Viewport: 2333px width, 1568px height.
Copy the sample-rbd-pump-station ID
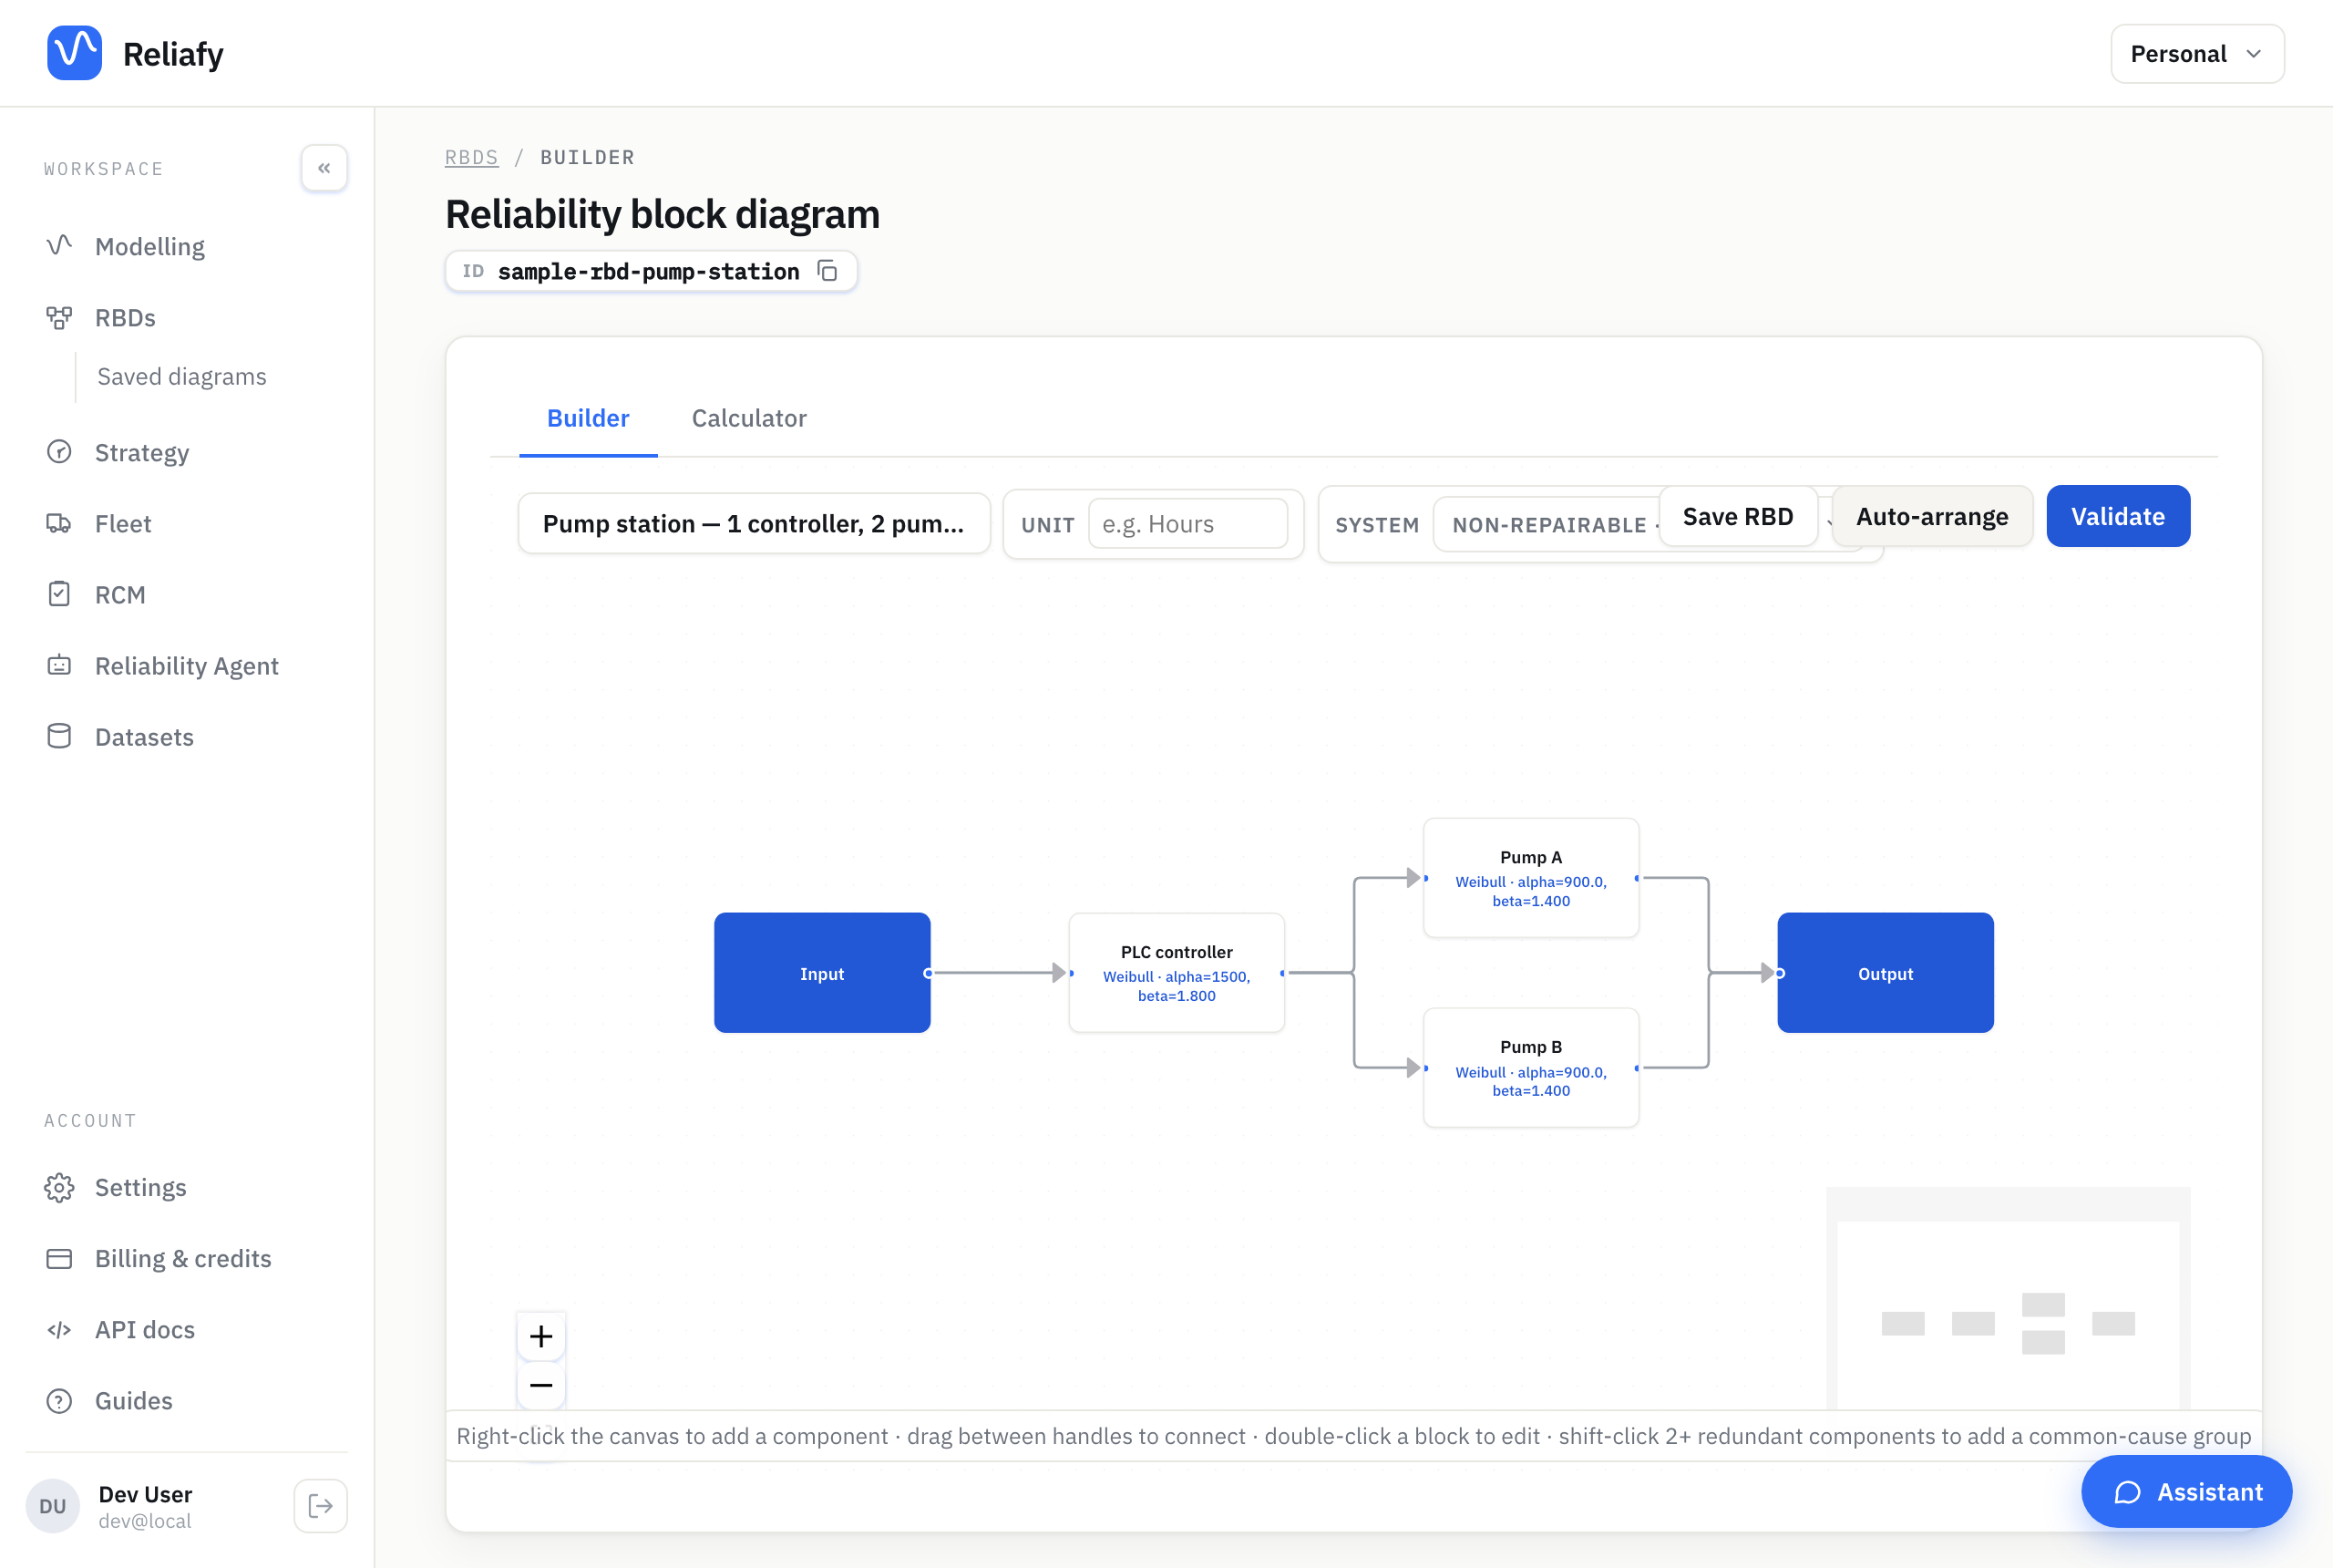tap(827, 271)
